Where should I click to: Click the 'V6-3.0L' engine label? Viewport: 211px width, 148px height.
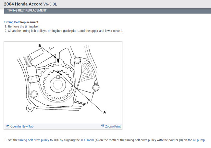coord(50,4)
